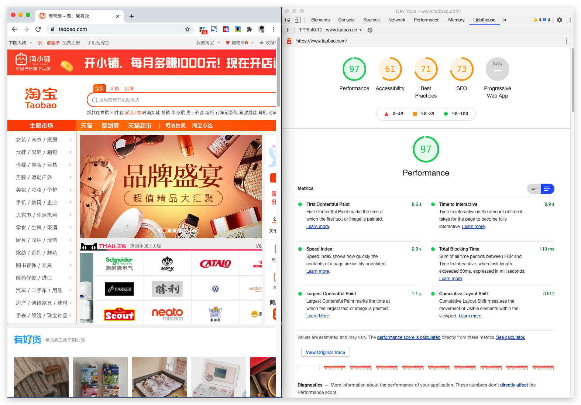Toggle the DevTools device toolbar icon
This screenshot has width=581, height=405.
pyautogui.click(x=298, y=20)
